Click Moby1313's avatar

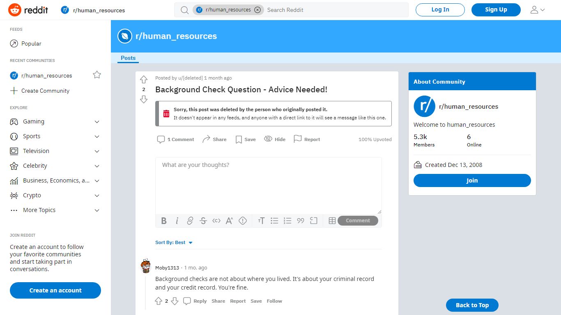pyautogui.click(x=145, y=267)
